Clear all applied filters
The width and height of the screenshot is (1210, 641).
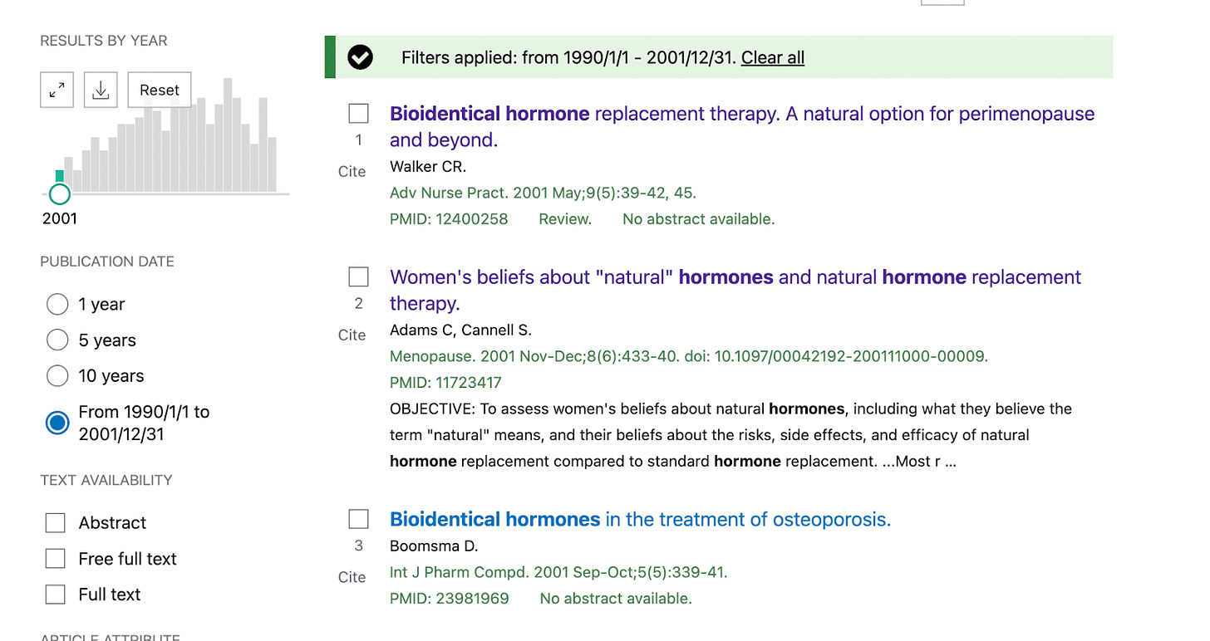(772, 57)
